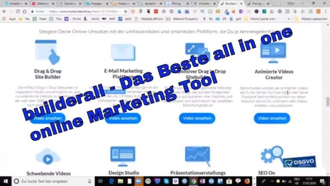Switch to Chrome in the taskbar
The height and width of the screenshot is (186, 330).
pyautogui.click(x=193, y=181)
